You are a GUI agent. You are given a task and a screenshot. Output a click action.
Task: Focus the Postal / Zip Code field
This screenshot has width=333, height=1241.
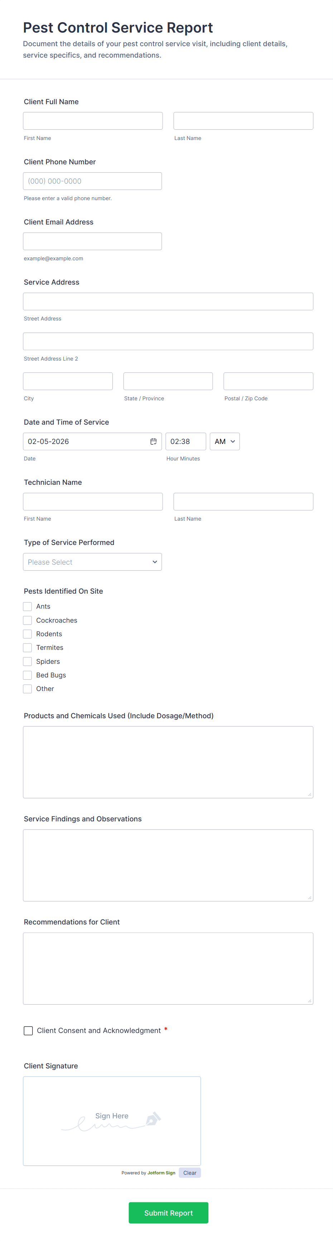(x=268, y=381)
